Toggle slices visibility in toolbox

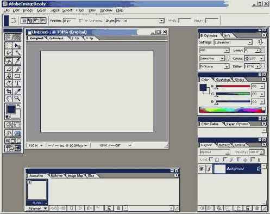17,125
